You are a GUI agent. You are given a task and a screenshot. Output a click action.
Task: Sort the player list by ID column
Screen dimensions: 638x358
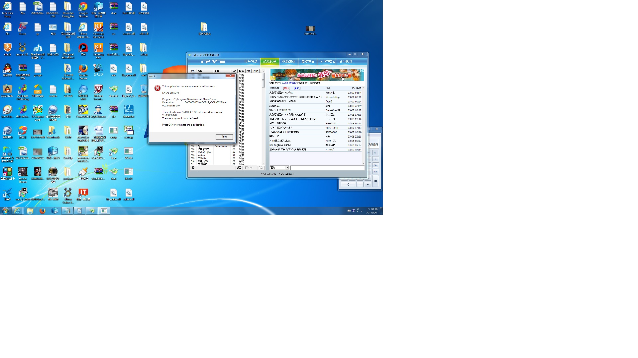[x=193, y=71]
